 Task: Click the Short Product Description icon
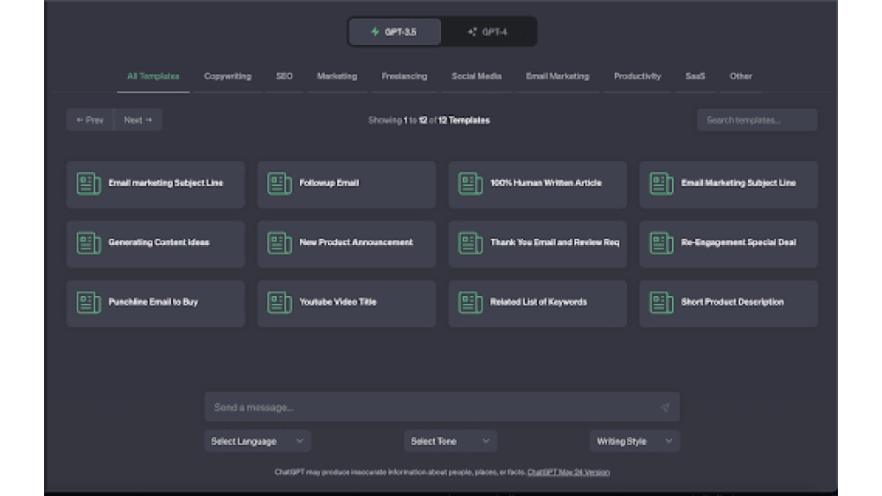[x=661, y=303]
